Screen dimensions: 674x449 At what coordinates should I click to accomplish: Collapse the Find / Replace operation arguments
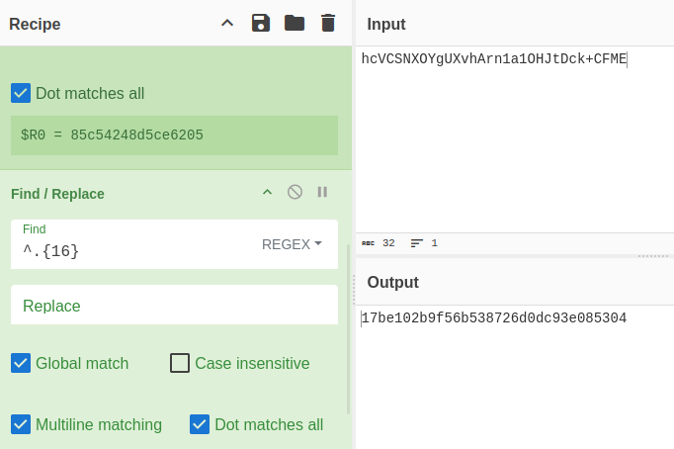click(x=267, y=192)
